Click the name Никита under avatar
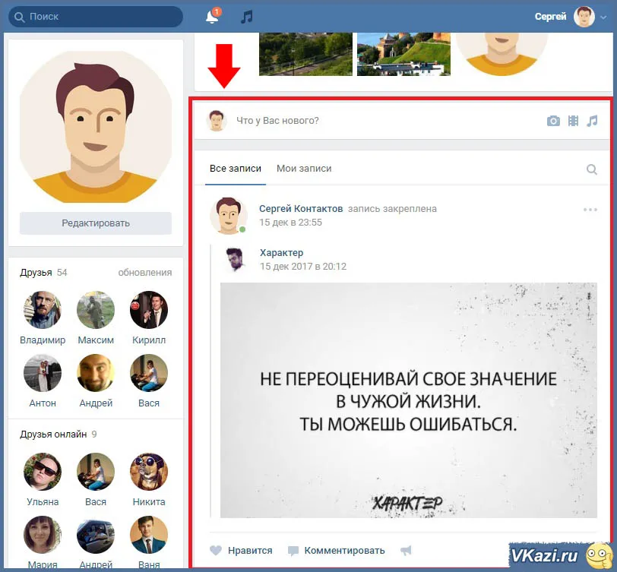 pyautogui.click(x=149, y=502)
